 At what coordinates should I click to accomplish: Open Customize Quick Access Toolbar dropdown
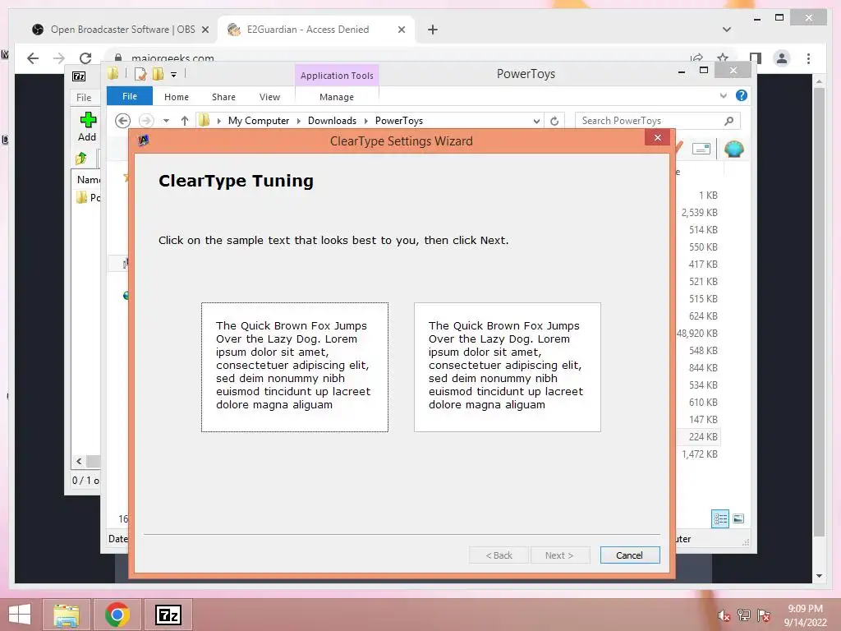tap(174, 75)
